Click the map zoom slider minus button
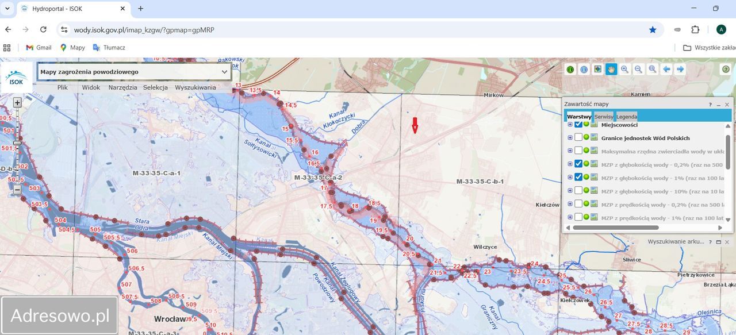Screen dimensions: 736x335 [17, 190]
